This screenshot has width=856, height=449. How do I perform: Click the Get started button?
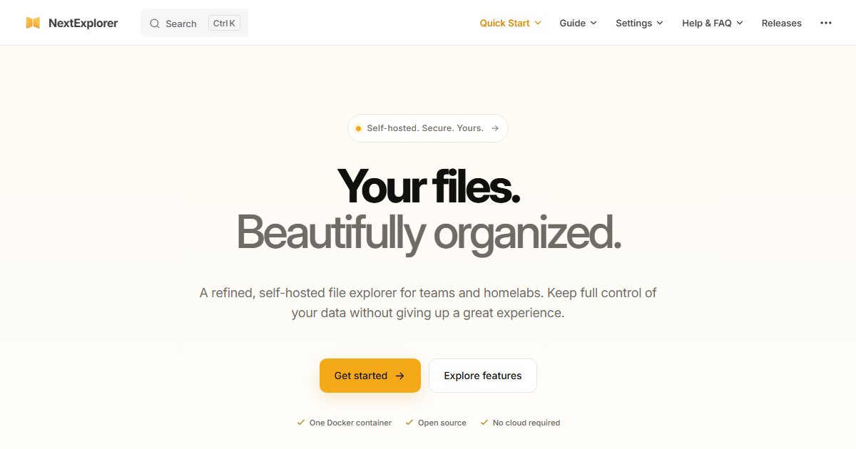coord(370,376)
